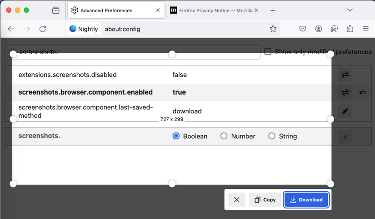Open the Extensions puzzle icon

(350, 29)
